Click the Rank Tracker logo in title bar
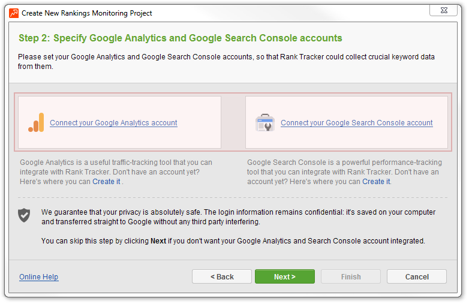The height and width of the screenshot is (304, 469). coord(14,13)
